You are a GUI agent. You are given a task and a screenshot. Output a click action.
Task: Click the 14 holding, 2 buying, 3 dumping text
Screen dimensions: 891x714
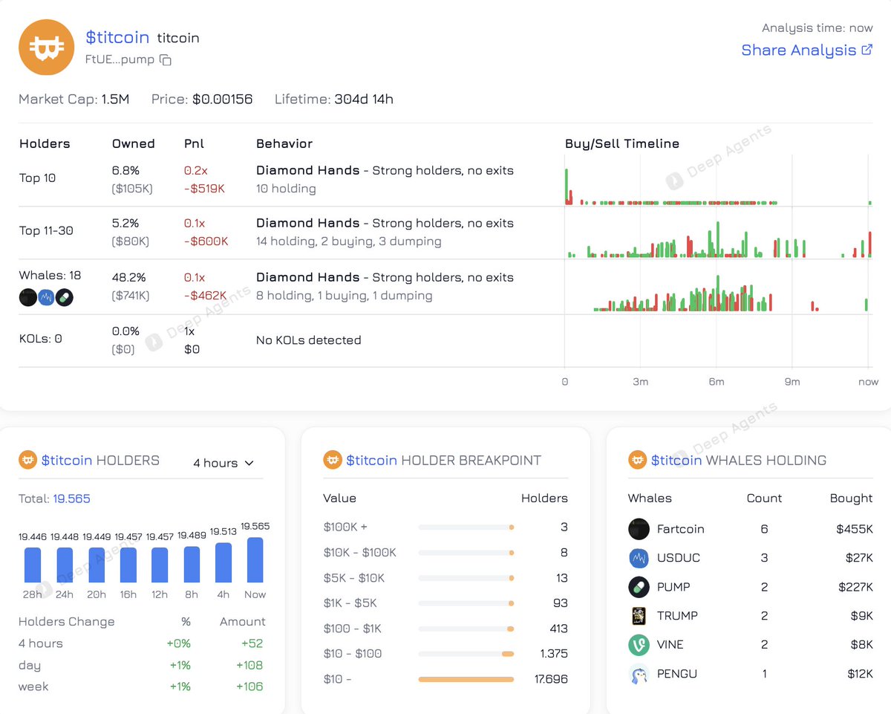(x=349, y=241)
